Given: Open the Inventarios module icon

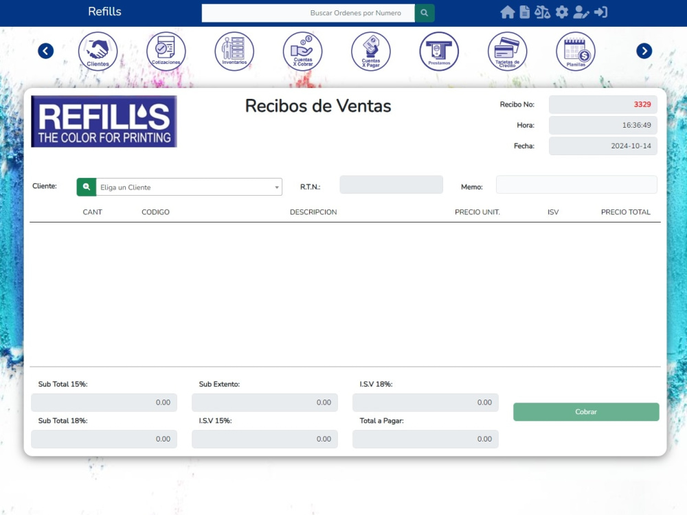Looking at the screenshot, I should click(x=234, y=51).
